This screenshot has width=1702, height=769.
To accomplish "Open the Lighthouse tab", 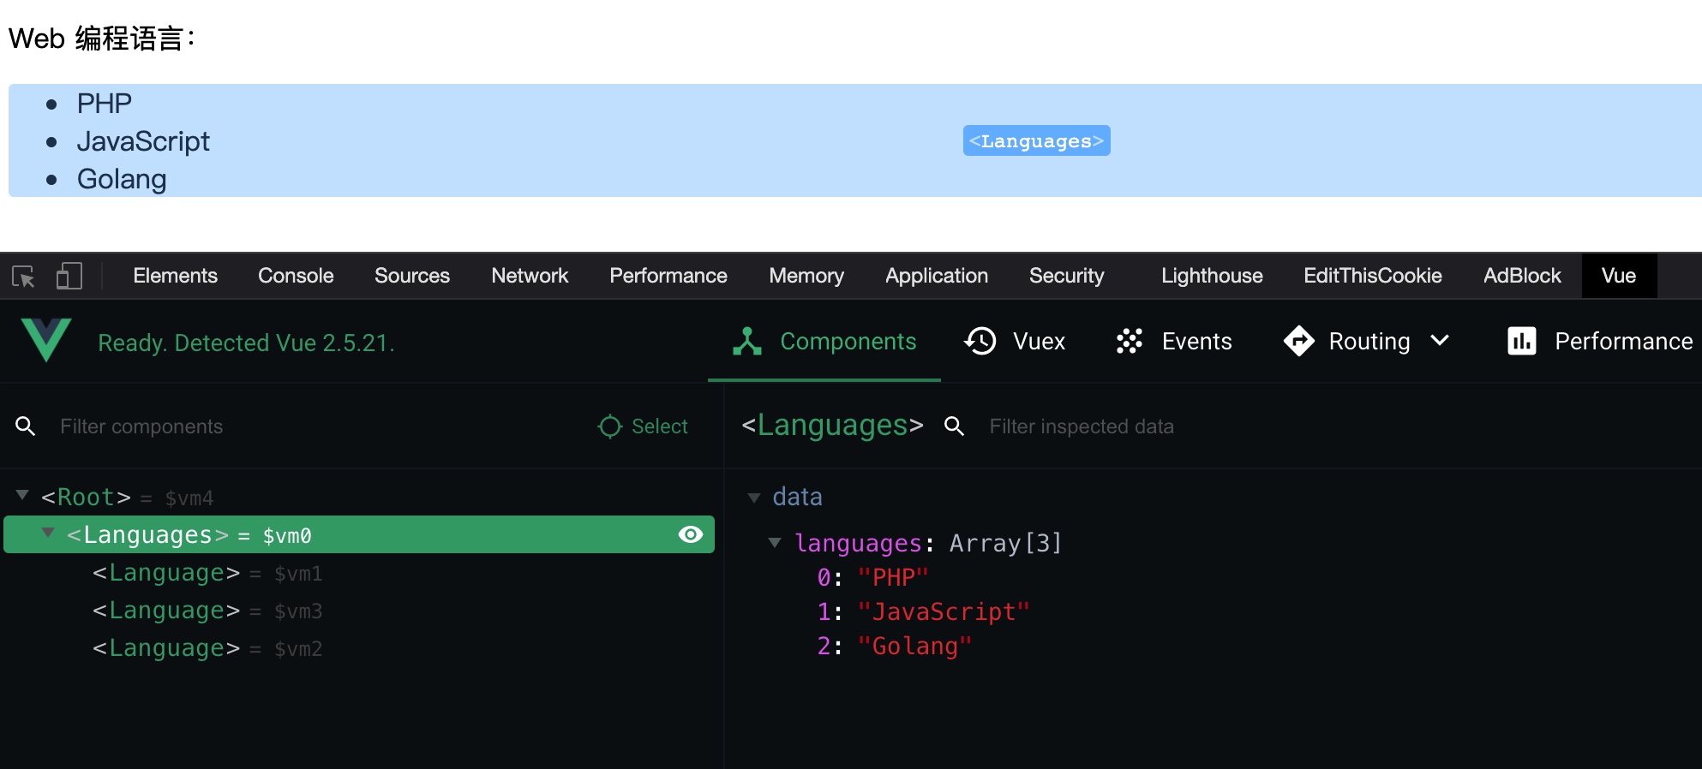I will tap(1212, 276).
